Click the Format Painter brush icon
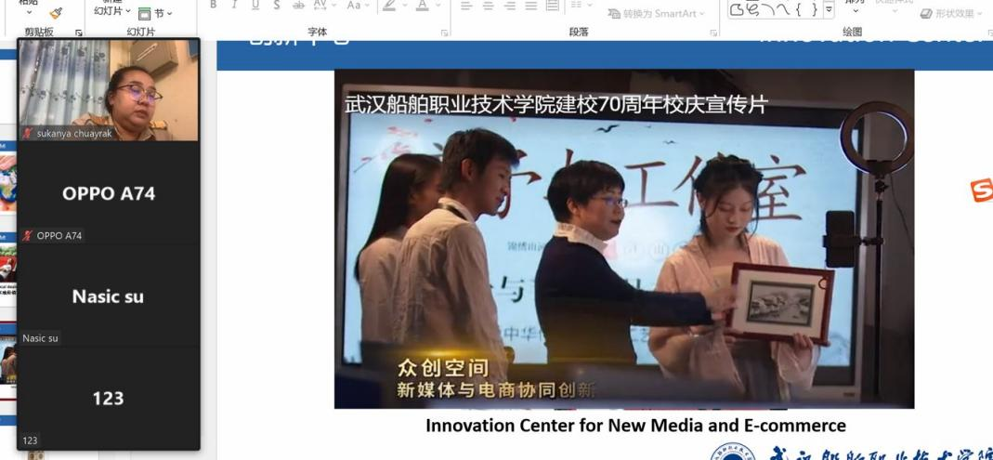Image resolution: width=993 pixels, height=460 pixels. click(x=56, y=13)
